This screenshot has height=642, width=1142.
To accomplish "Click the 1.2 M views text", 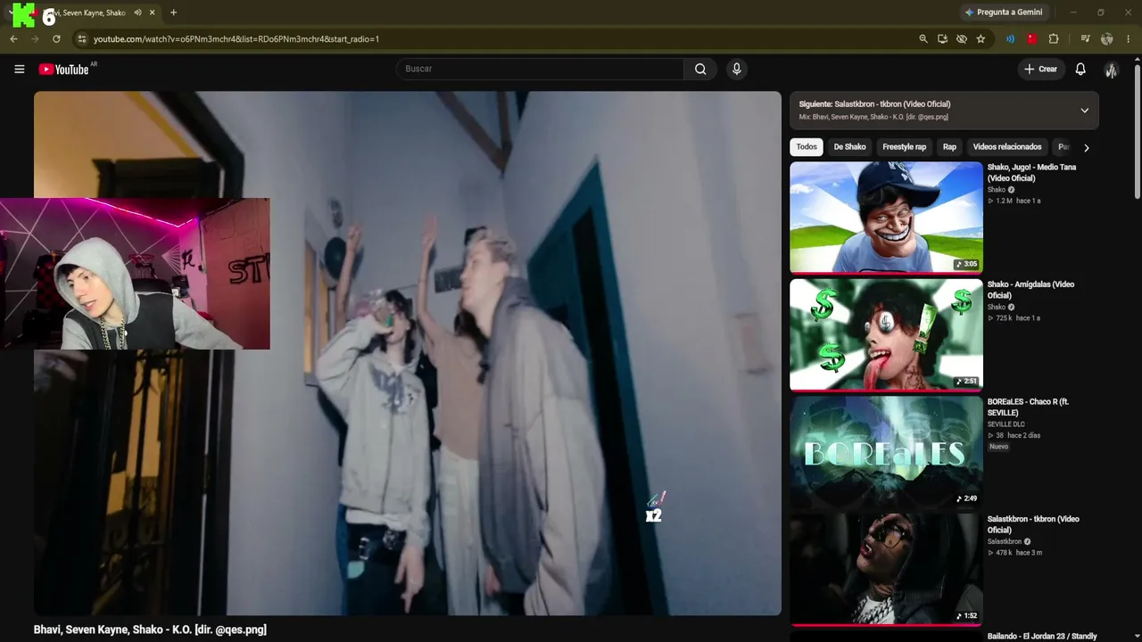I will pos(1005,201).
